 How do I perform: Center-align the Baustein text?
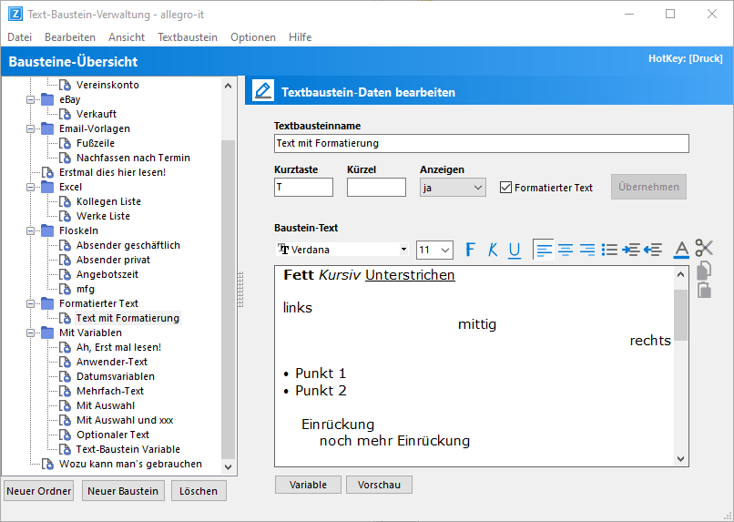click(x=566, y=250)
